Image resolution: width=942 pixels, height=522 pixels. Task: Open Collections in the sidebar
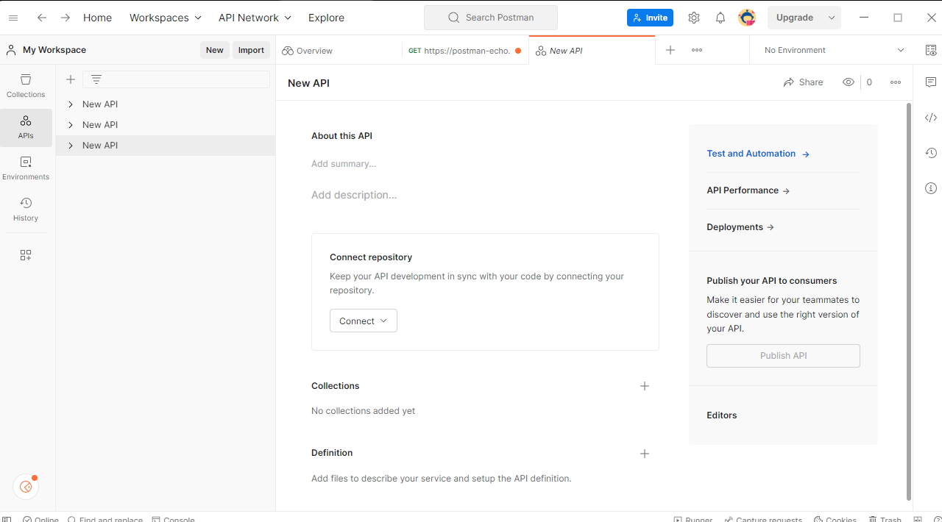[26, 85]
